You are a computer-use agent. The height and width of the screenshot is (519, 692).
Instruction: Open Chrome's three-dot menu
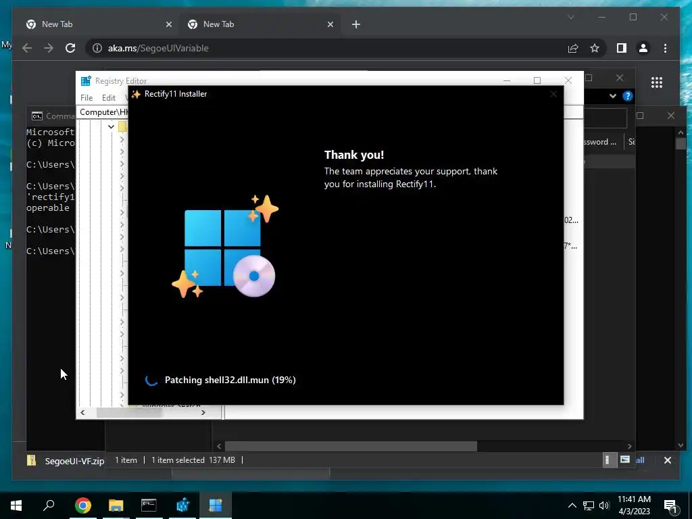(x=665, y=48)
